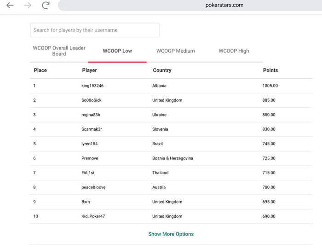This screenshot has height=248, width=322.
Task: Click the player username search field
Action: pyautogui.click(x=95, y=30)
